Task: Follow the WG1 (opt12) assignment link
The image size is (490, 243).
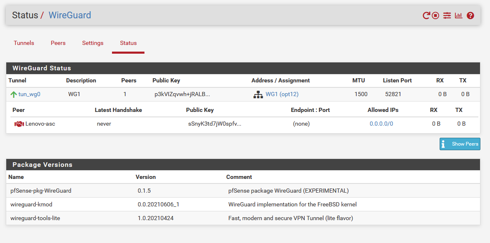Action: [x=282, y=94]
